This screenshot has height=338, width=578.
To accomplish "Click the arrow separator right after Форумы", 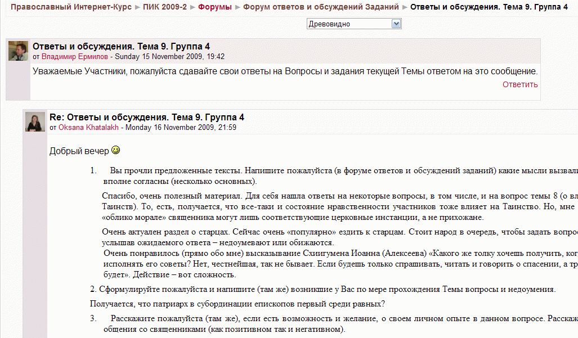I will tap(239, 7).
